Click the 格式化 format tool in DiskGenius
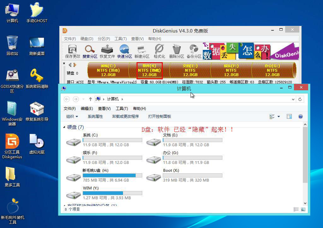323x228 pixels. tap(159, 51)
